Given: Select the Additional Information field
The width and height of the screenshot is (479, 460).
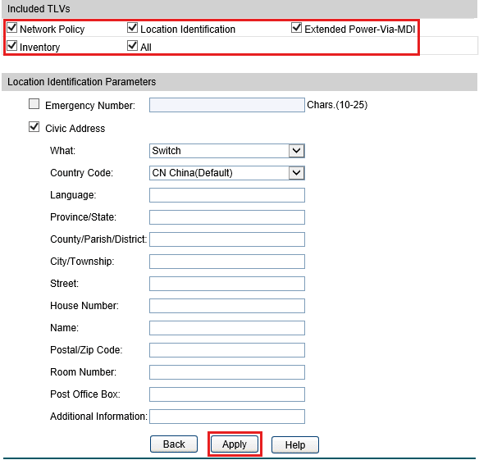Looking at the screenshot, I should tap(227, 417).
